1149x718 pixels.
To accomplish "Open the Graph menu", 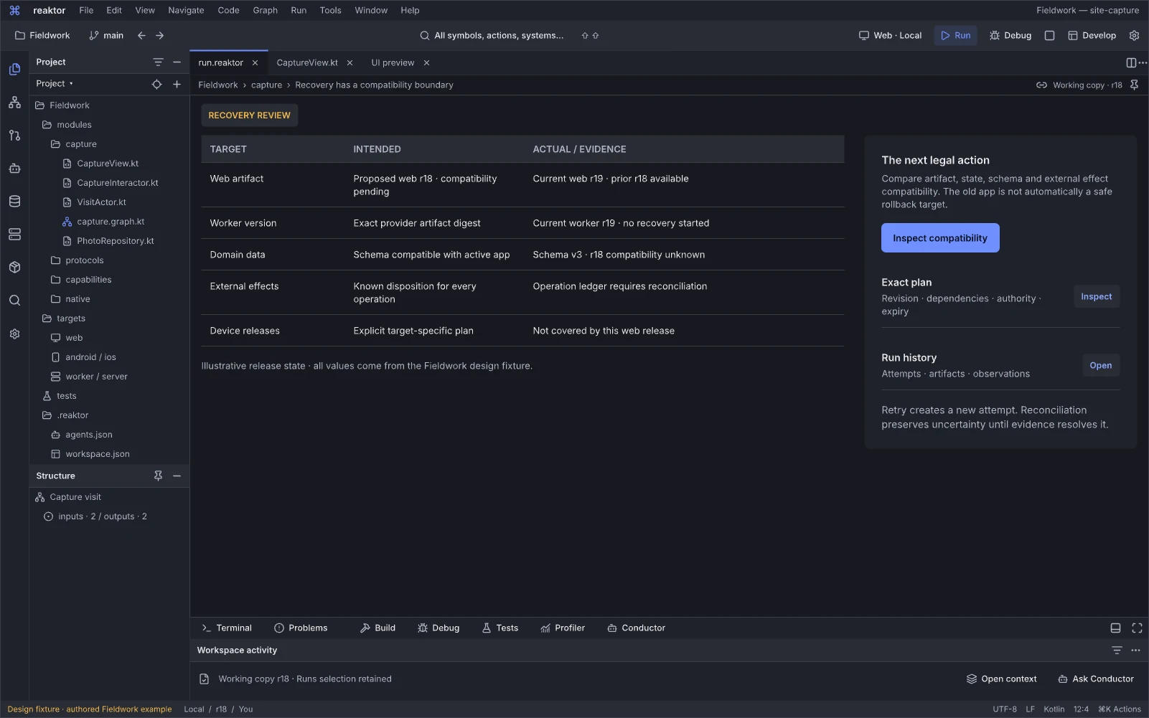I will [x=265, y=10].
